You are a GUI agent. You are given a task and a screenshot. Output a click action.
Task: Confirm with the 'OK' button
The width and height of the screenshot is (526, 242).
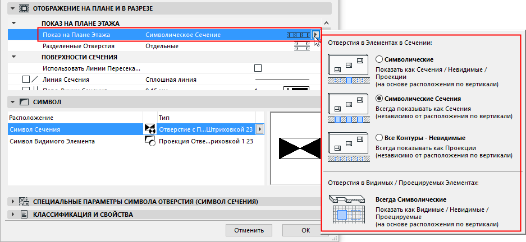305,230
